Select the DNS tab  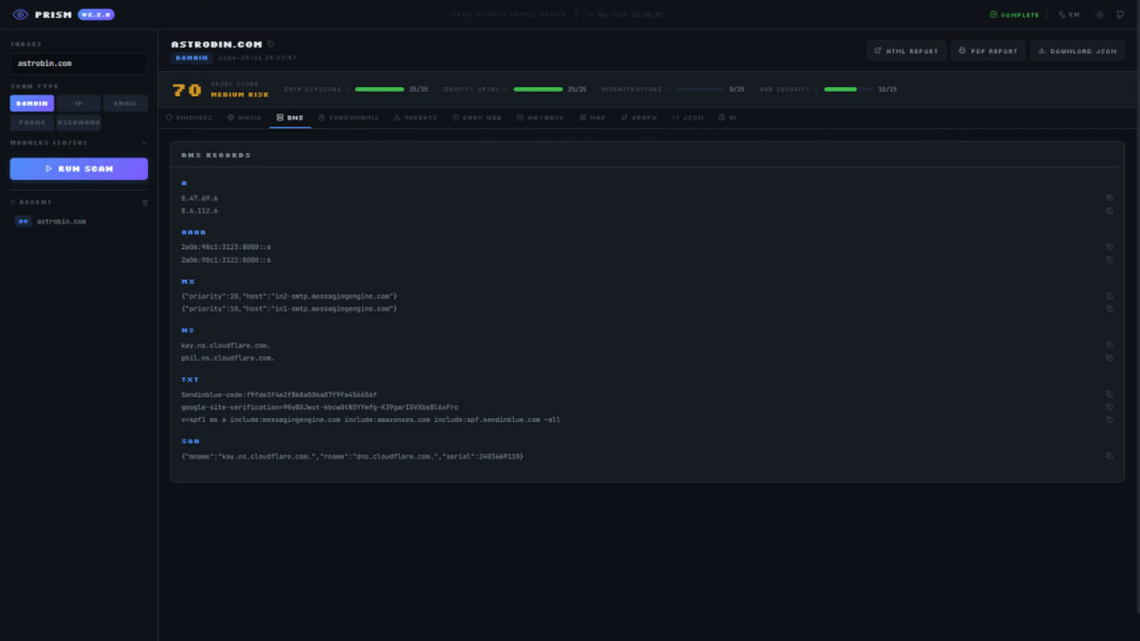pyautogui.click(x=290, y=118)
